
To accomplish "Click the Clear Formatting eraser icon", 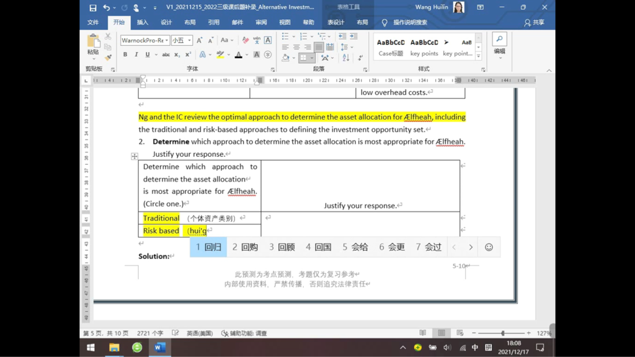I will [246, 40].
